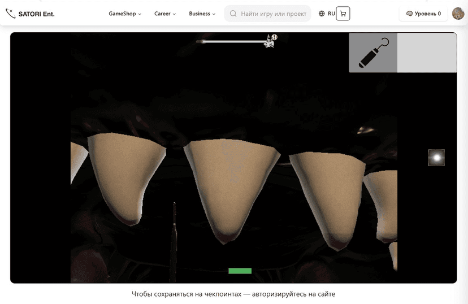Click the character icon on progress bar
468x304 pixels.
point(271,41)
